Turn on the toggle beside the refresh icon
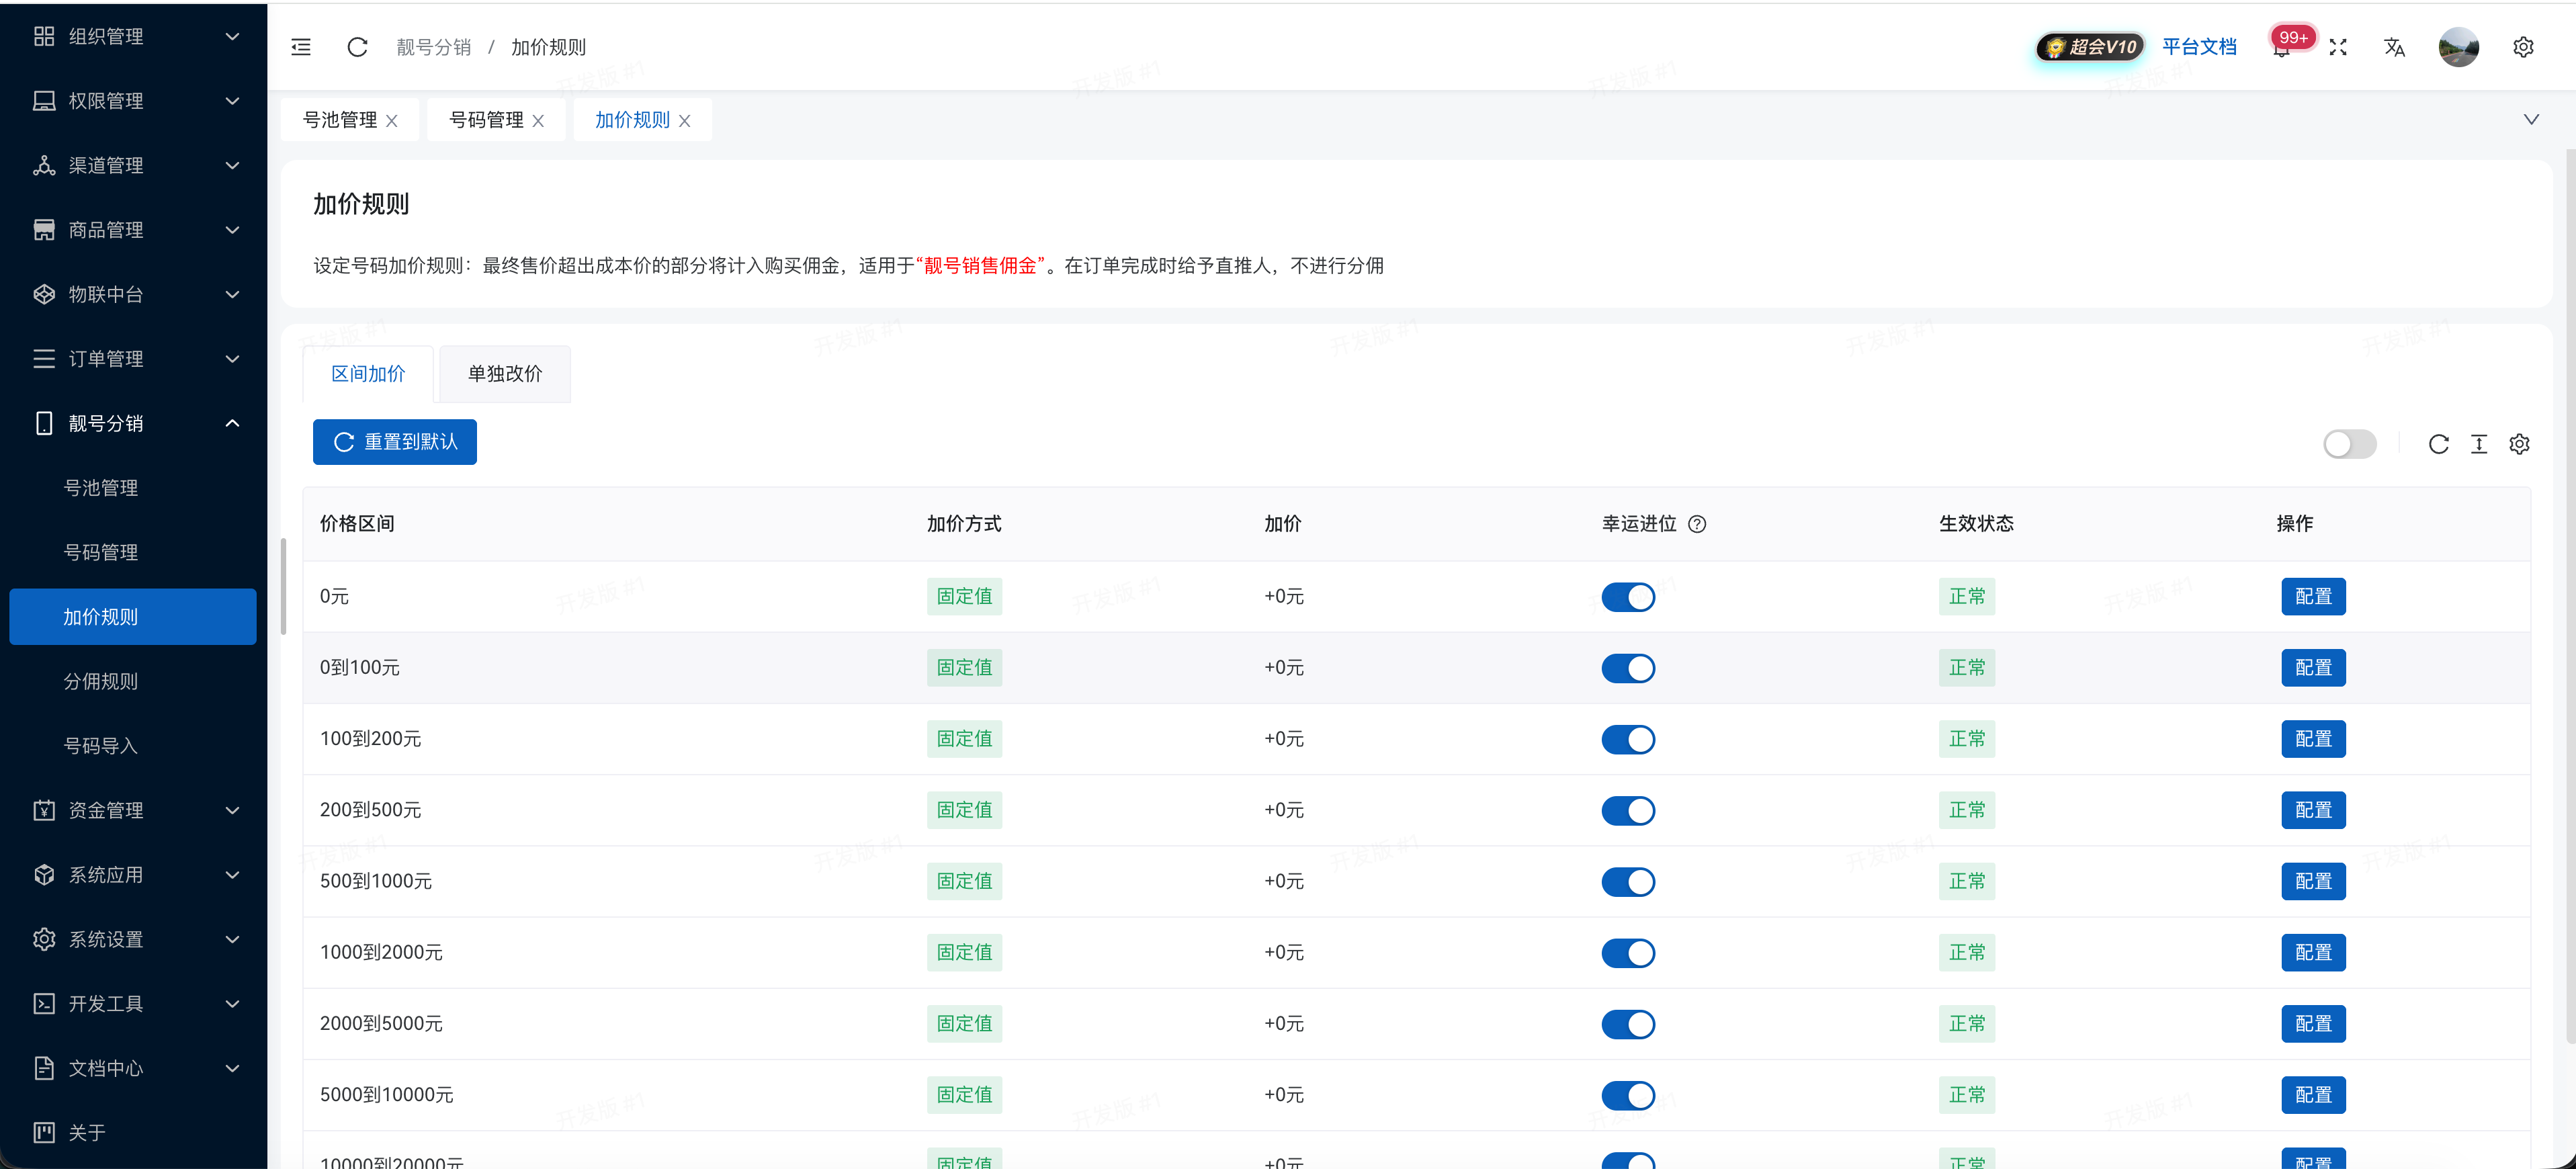The width and height of the screenshot is (2576, 1169). click(x=2350, y=444)
